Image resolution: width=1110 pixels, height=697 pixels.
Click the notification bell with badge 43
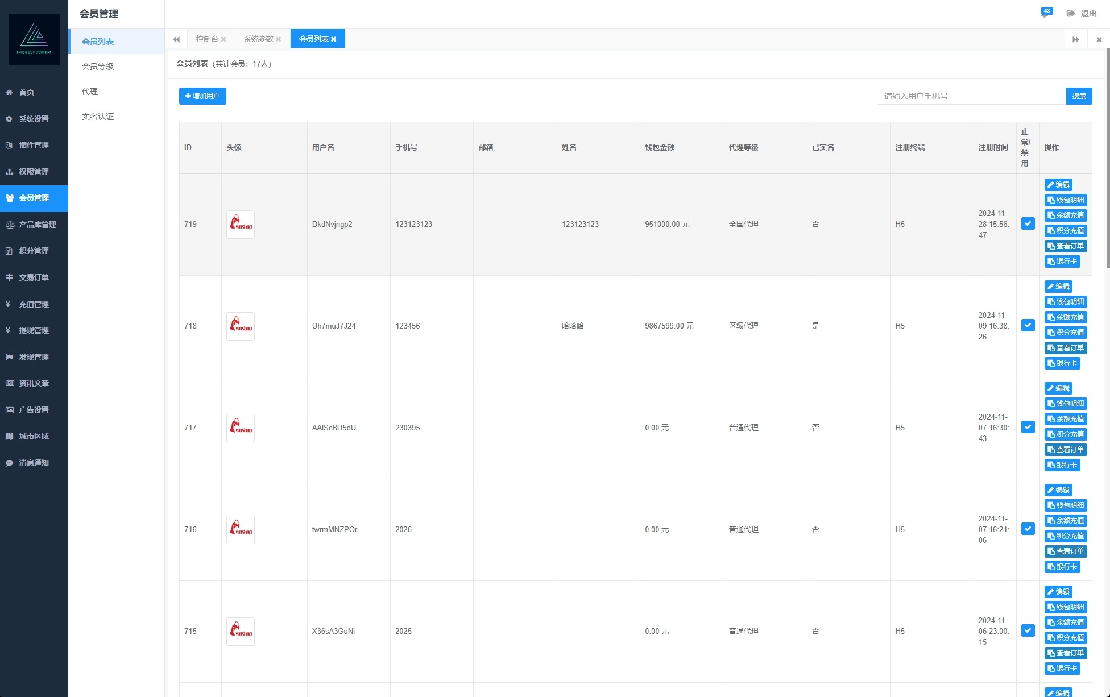pos(1045,13)
